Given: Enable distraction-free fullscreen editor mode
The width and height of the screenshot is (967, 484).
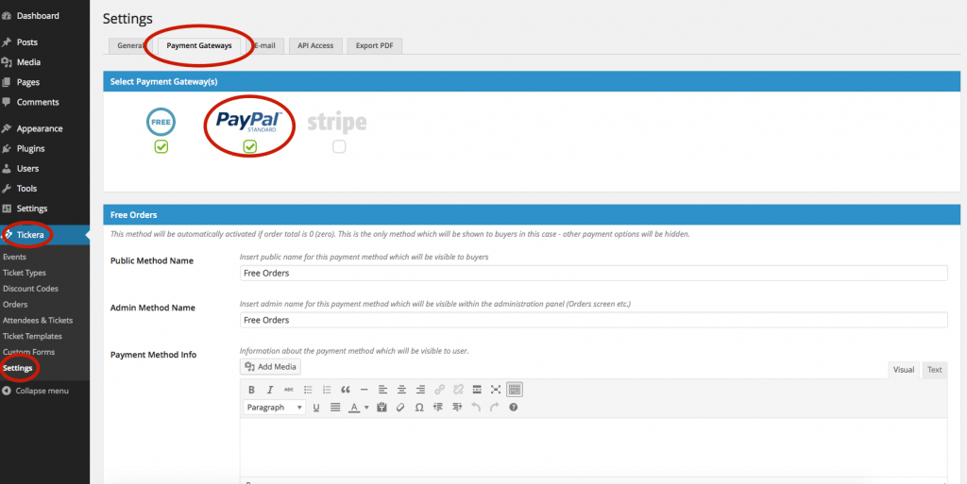Looking at the screenshot, I should tap(495, 390).
